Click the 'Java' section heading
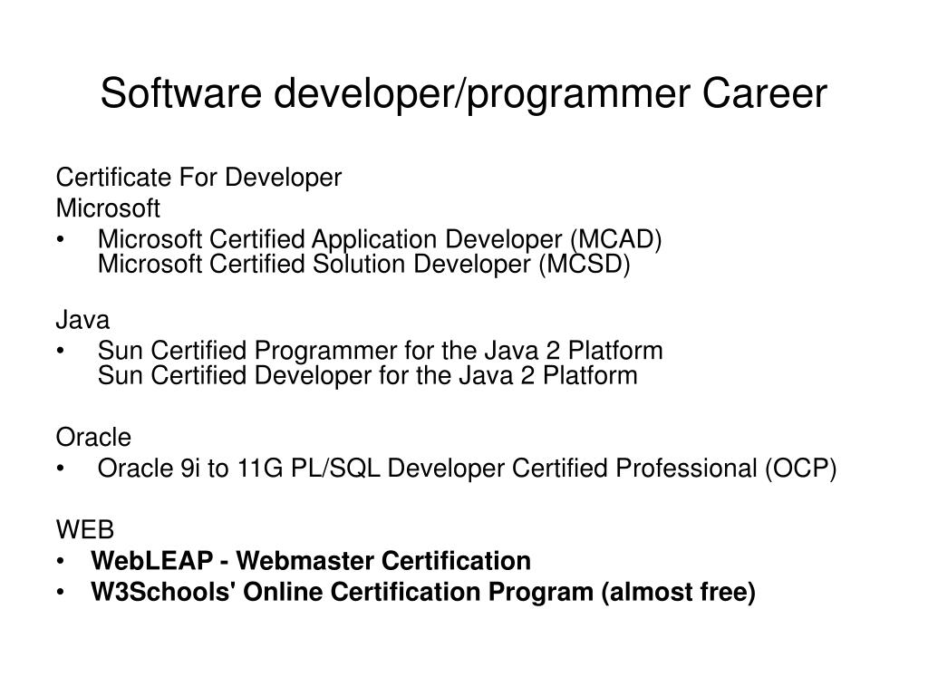Viewport: 928px width, 696px height. tap(82, 320)
